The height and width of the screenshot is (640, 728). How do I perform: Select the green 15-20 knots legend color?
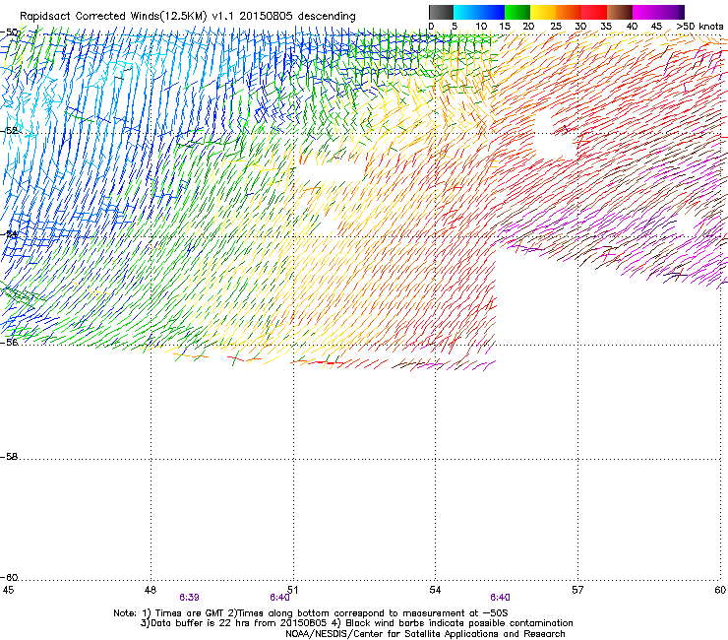[517, 12]
